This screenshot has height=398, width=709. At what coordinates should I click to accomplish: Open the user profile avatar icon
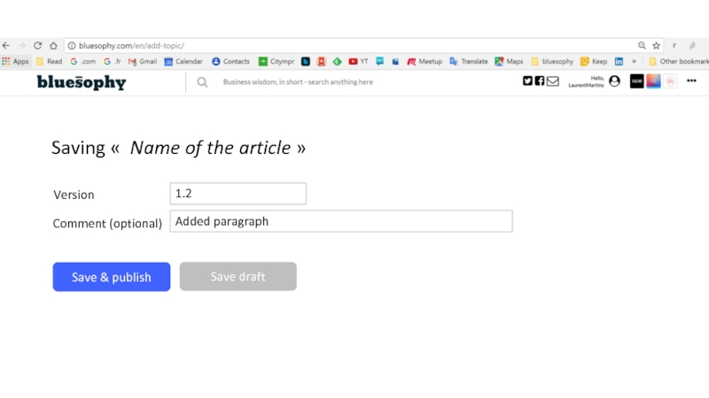click(x=614, y=81)
